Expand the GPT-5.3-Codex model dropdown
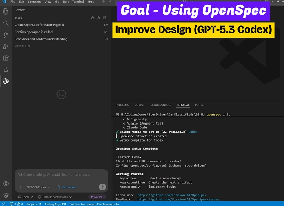284x206 pixels. [x=38, y=187]
